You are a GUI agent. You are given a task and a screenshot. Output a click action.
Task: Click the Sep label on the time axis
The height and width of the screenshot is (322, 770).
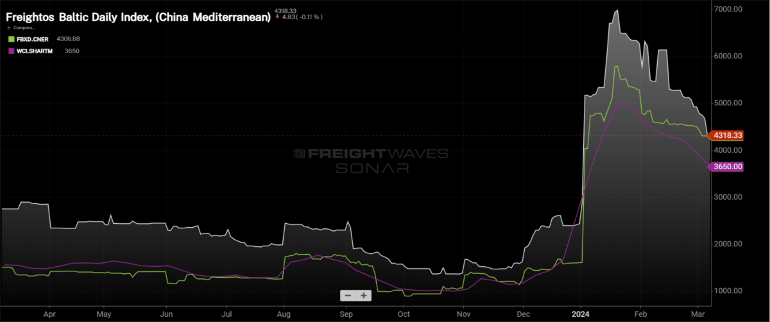[347, 315]
